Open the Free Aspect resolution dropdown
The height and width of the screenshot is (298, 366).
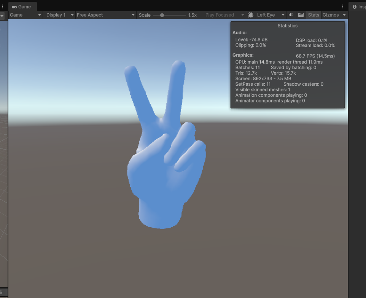tap(105, 15)
